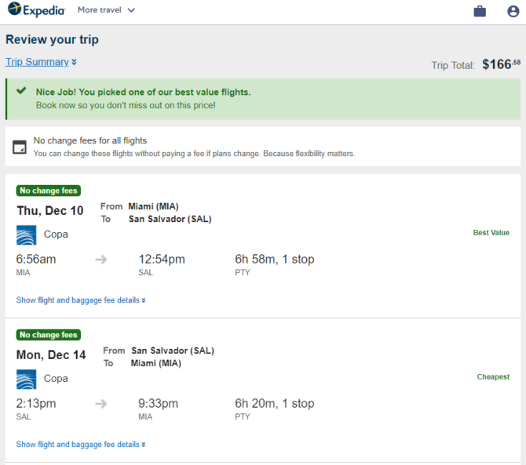
Task: Click the Trip Total price $166.58
Action: coord(501,64)
